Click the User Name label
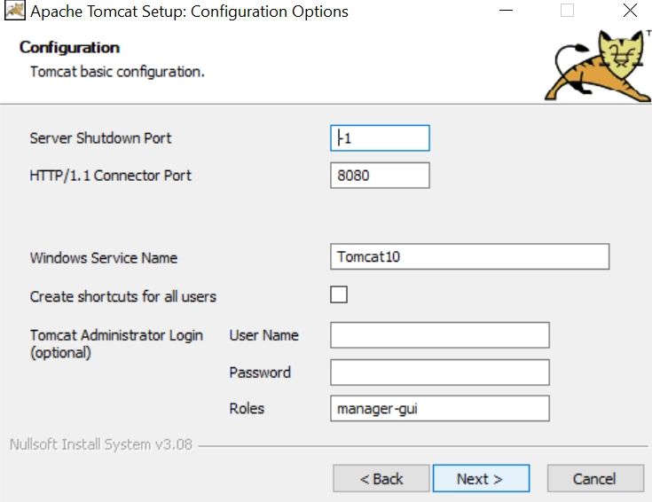652x502 pixels. [264, 335]
